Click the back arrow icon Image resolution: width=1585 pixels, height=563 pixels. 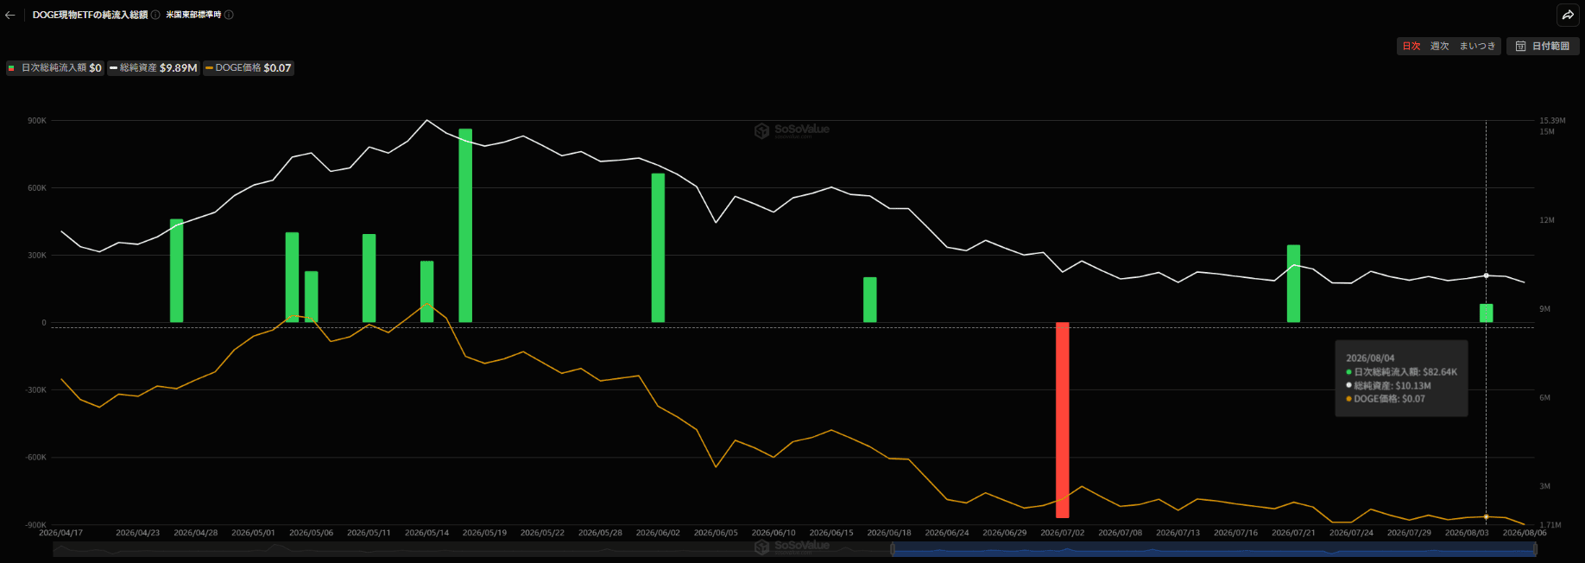pyautogui.click(x=10, y=15)
